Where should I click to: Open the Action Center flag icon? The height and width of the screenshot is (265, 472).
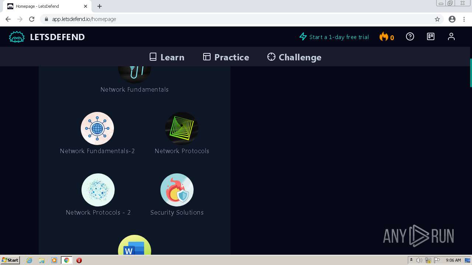(x=437, y=260)
